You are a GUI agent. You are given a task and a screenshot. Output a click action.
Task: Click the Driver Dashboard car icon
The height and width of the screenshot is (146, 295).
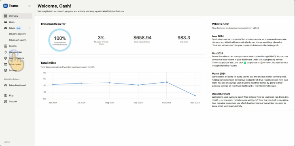coord(6,85)
